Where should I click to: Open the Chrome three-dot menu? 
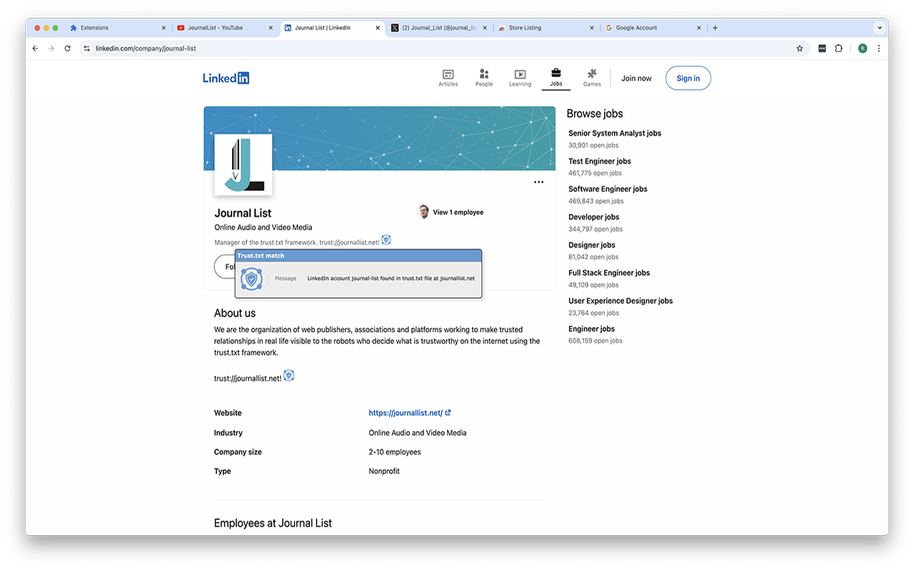coord(878,49)
